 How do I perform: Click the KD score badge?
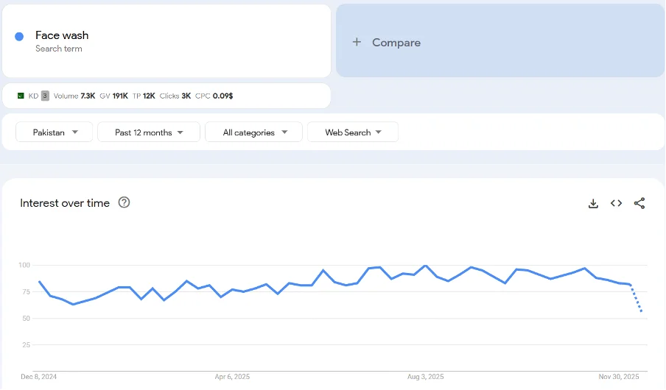pyautogui.click(x=45, y=96)
